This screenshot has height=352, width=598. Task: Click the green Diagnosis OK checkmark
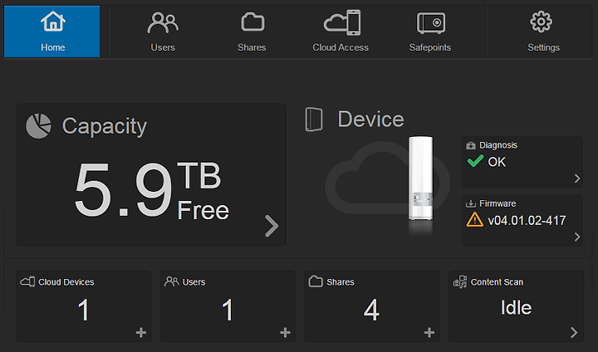(x=475, y=161)
